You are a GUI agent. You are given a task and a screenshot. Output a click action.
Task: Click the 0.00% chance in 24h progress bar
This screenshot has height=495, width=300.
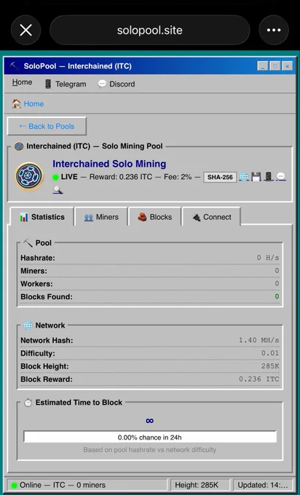coord(150,437)
